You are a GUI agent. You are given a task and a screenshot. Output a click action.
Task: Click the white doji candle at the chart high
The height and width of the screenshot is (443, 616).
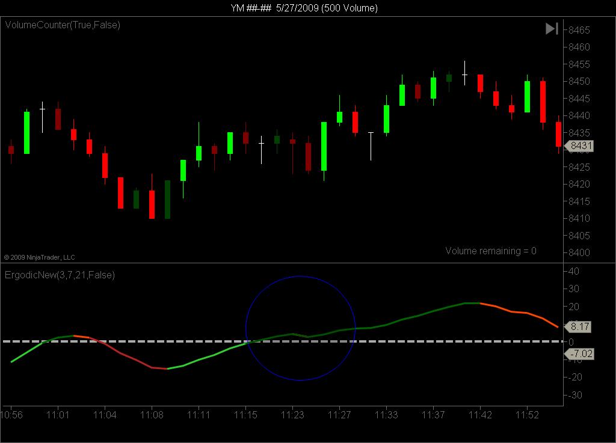click(x=465, y=73)
